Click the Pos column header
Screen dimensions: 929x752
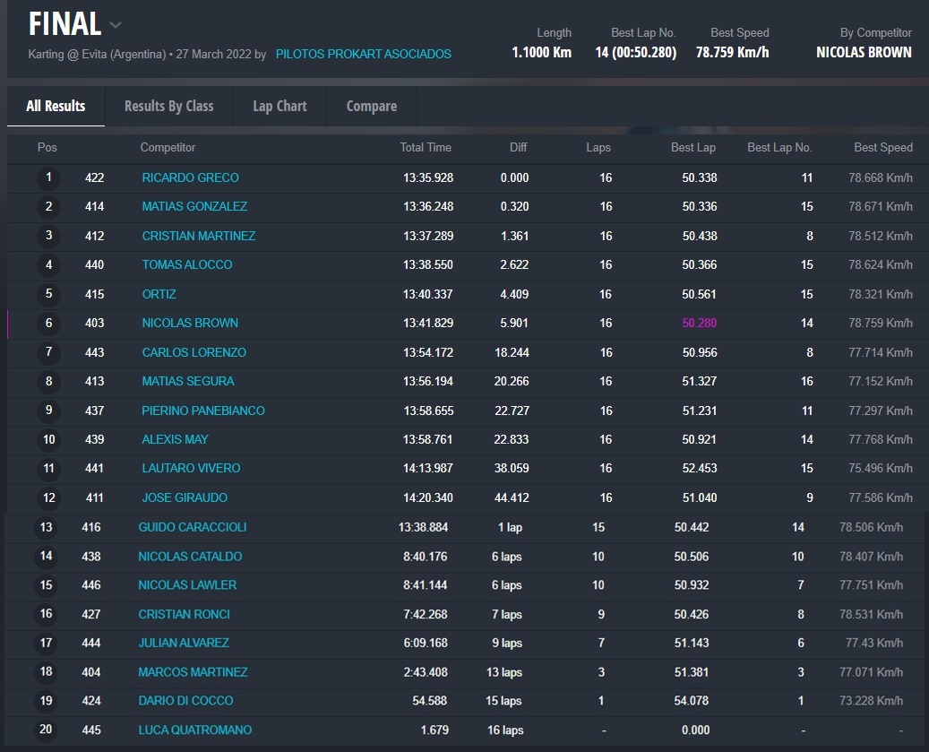coord(47,147)
